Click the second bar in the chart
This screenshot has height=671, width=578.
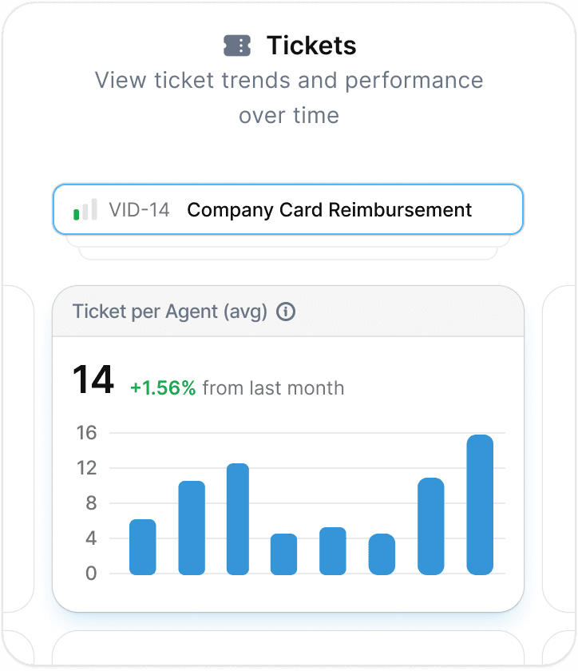point(192,528)
